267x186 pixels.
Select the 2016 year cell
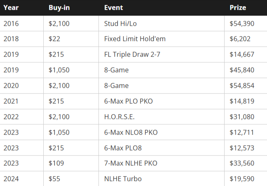click(x=11, y=23)
